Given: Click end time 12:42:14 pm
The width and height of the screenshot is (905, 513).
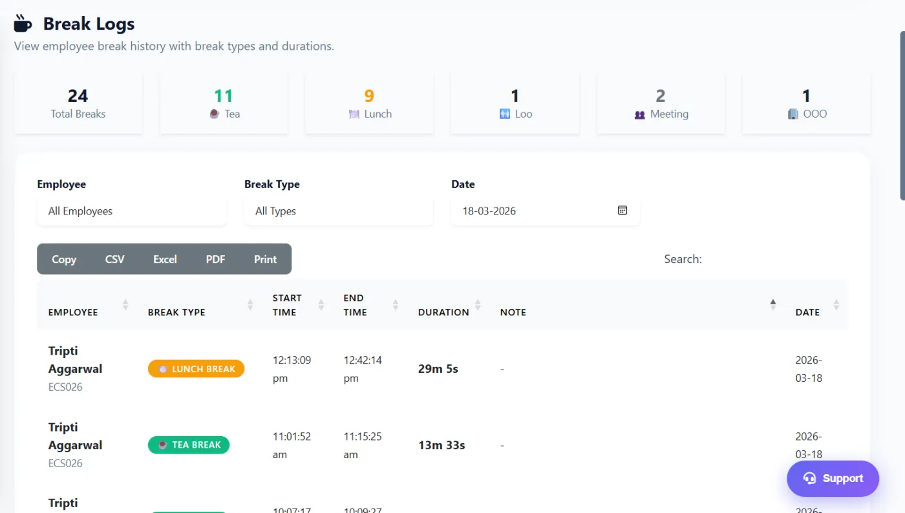Looking at the screenshot, I should click(363, 369).
